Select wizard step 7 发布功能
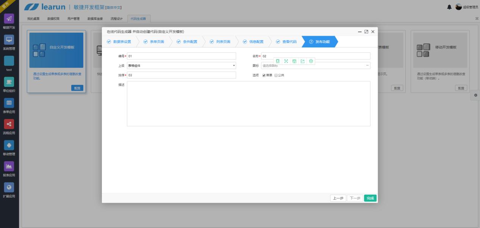480x228 pixels. (319, 42)
